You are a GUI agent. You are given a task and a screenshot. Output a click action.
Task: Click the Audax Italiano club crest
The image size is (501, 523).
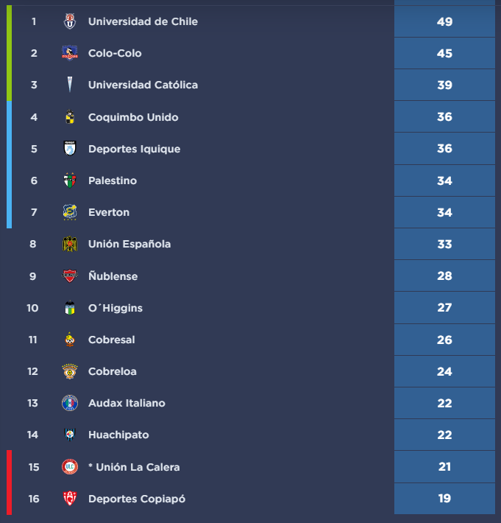[70, 403]
